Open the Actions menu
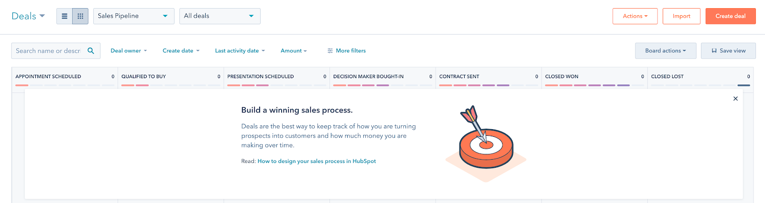The width and height of the screenshot is (765, 203). click(635, 16)
